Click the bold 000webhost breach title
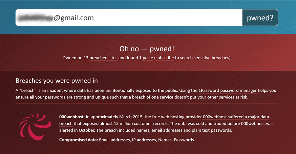 71,117
